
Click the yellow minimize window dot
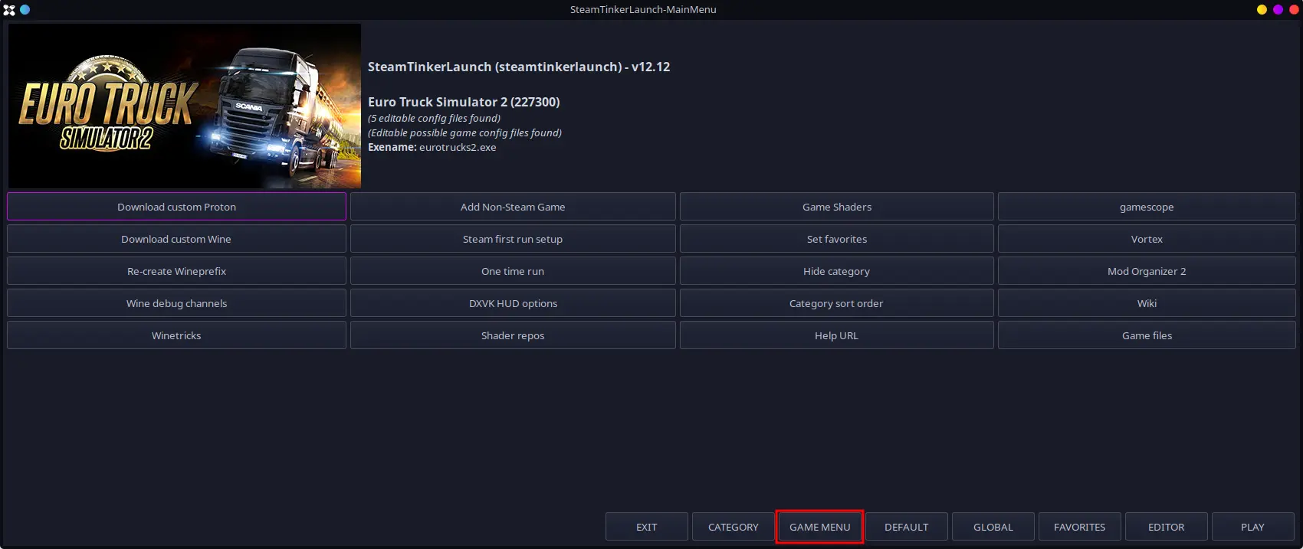[x=1262, y=10]
